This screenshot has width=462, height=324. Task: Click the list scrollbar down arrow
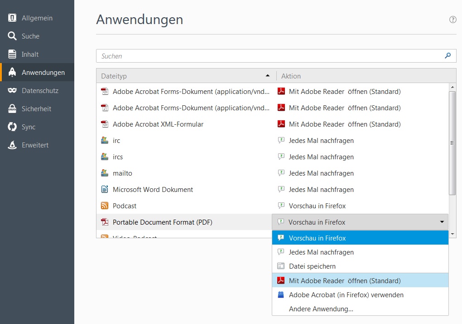[x=452, y=234]
